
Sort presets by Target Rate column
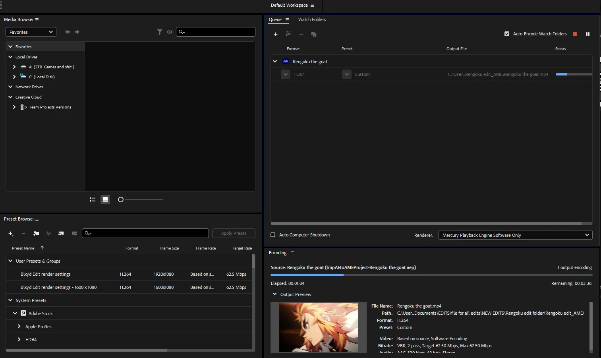coord(242,248)
